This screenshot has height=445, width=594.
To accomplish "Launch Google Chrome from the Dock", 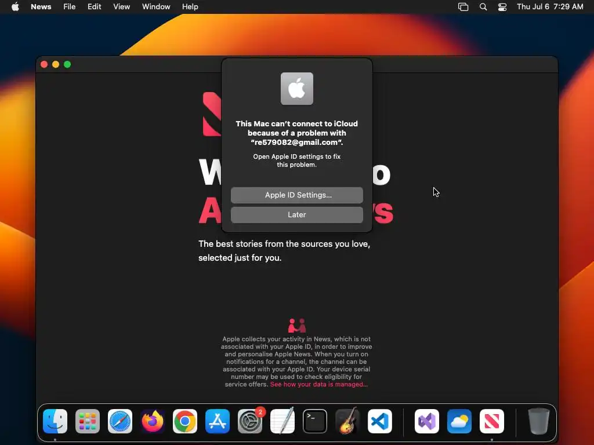I will 185,421.
